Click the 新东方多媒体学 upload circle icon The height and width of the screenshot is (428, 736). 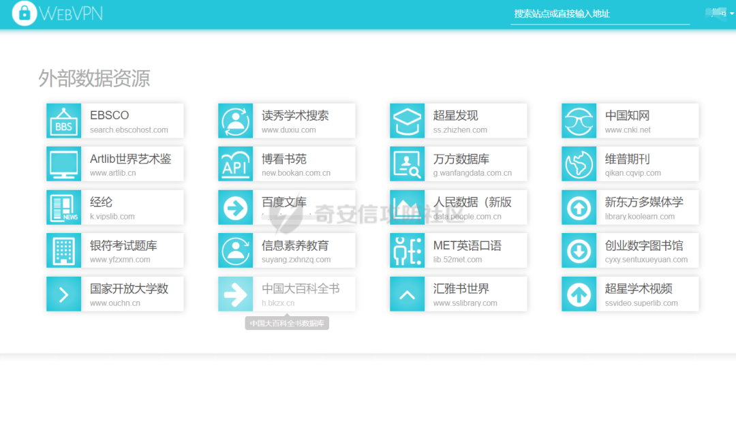click(x=579, y=207)
